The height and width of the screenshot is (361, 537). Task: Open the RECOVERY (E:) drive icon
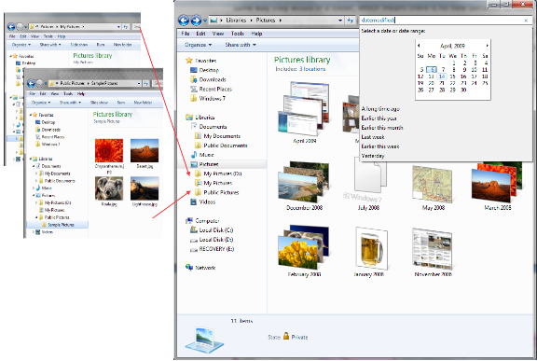194,249
